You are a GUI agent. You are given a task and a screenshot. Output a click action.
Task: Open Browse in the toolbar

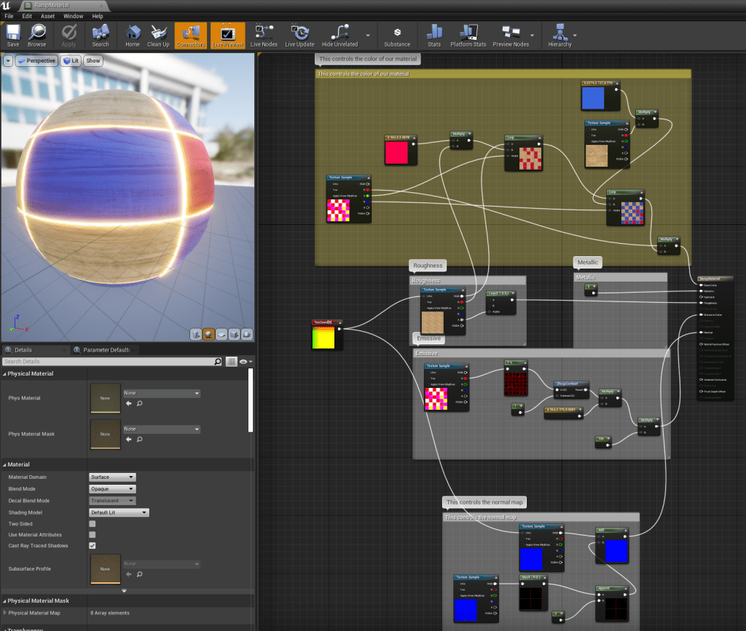37,34
